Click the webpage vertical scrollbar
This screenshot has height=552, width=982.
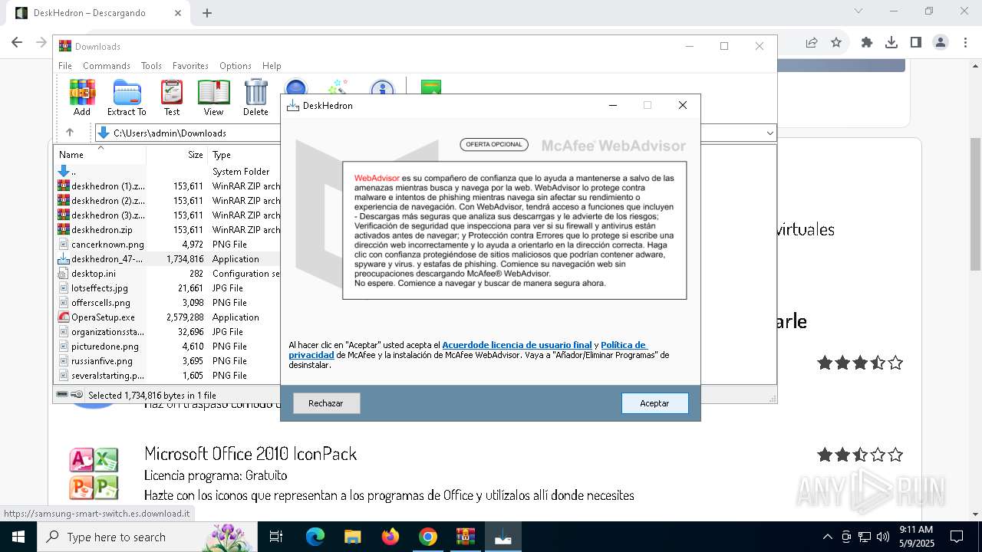tap(975, 203)
